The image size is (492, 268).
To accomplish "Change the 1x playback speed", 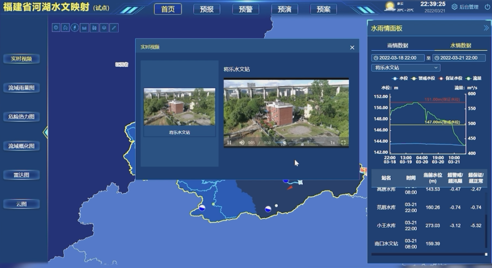I will pos(333,142).
